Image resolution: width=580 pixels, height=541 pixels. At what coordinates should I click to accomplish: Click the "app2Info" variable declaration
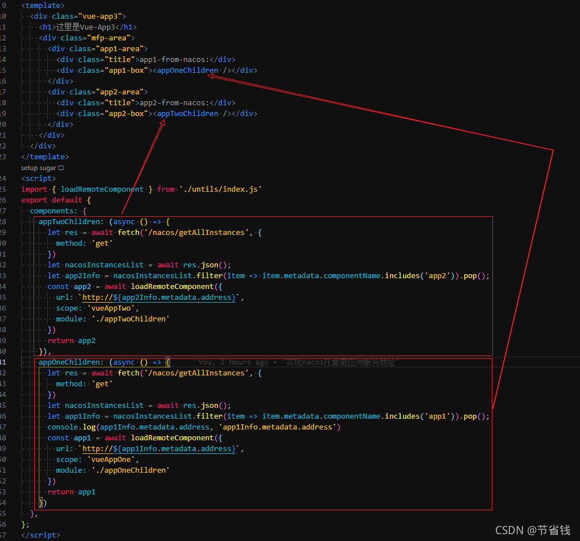[x=82, y=276]
